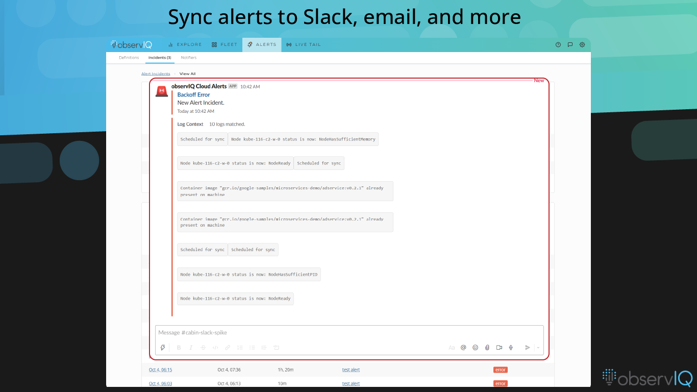Click the View All breadcrumb
Viewport: 697px width, 392px height.
click(x=187, y=74)
